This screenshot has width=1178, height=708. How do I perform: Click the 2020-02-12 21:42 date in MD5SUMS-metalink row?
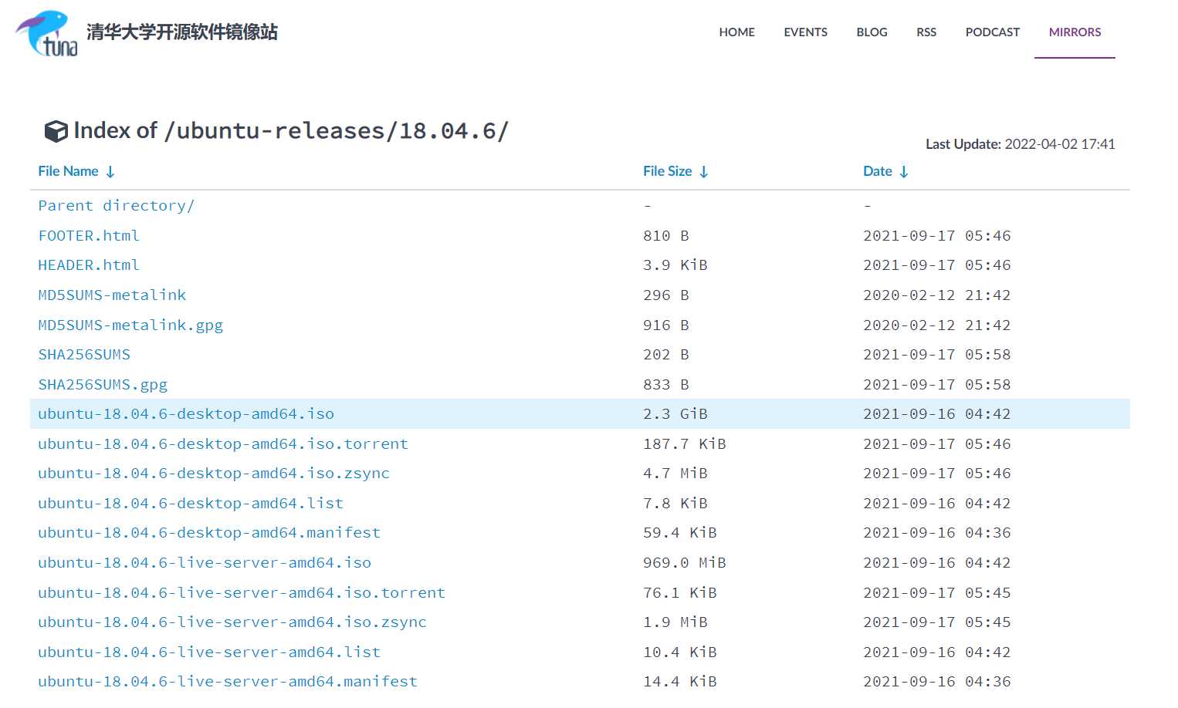(x=936, y=295)
